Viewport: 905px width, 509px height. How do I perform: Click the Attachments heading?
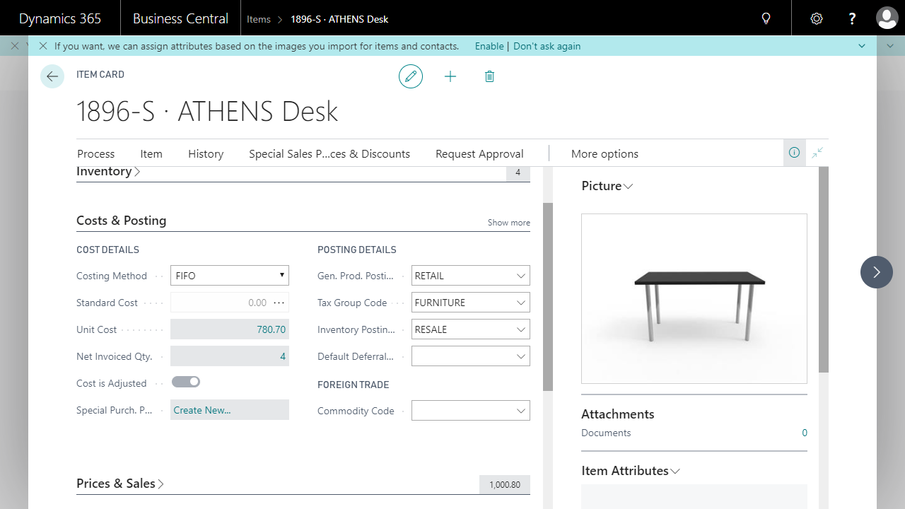pos(618,414)
